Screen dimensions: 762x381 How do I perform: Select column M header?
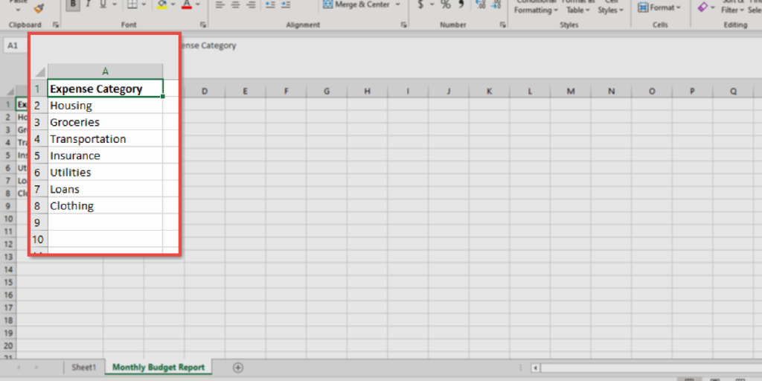point(571,91)
